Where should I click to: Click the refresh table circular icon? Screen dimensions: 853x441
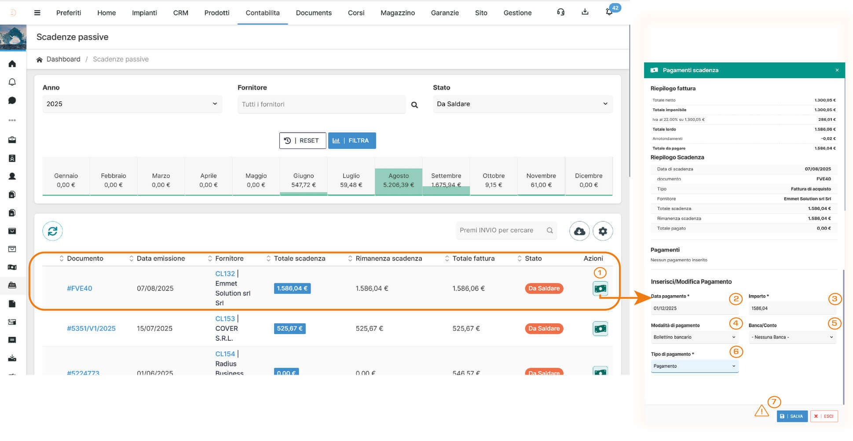click(52, 231)
